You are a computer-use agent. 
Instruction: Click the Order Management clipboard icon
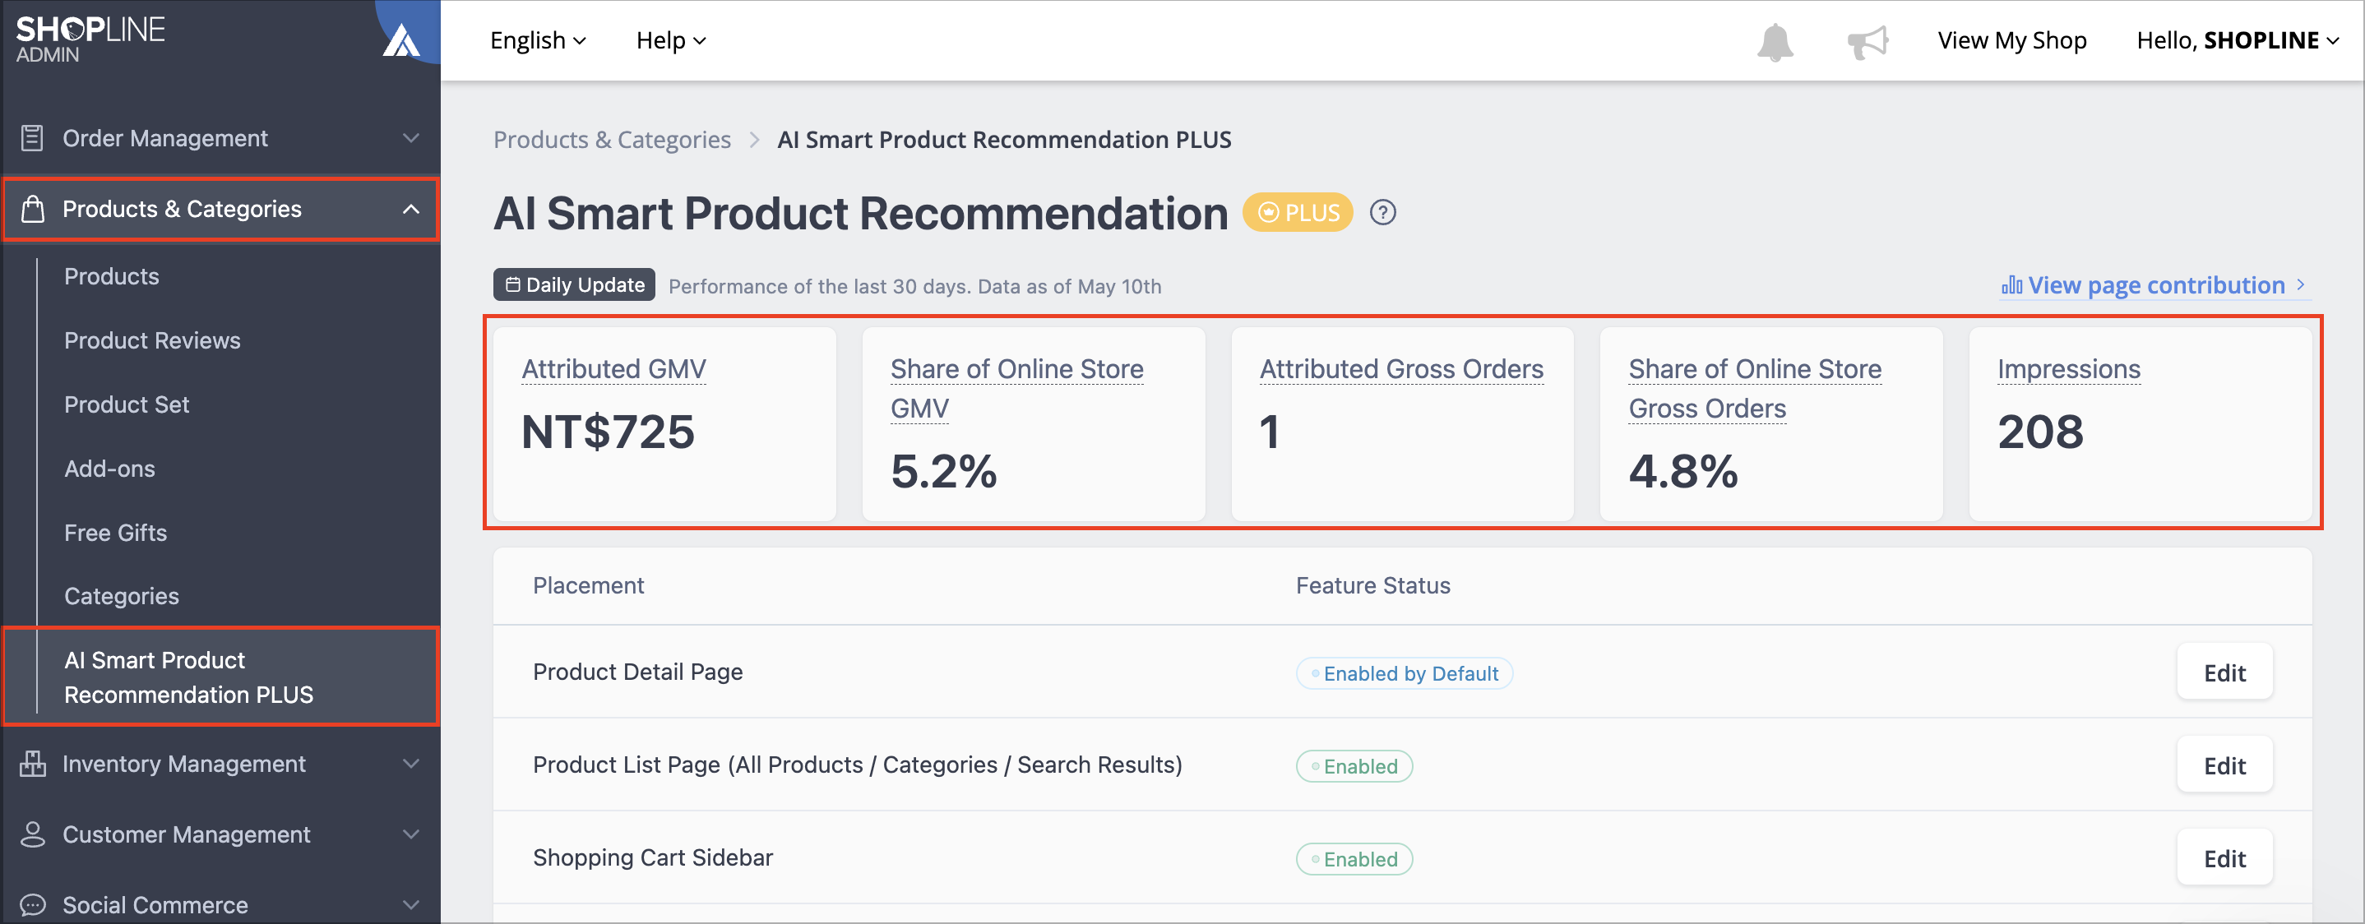32,137
